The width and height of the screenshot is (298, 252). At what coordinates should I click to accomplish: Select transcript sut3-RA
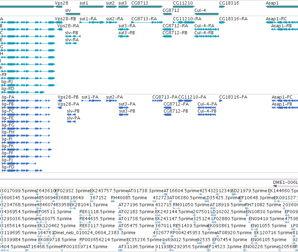tap(124, 29)
